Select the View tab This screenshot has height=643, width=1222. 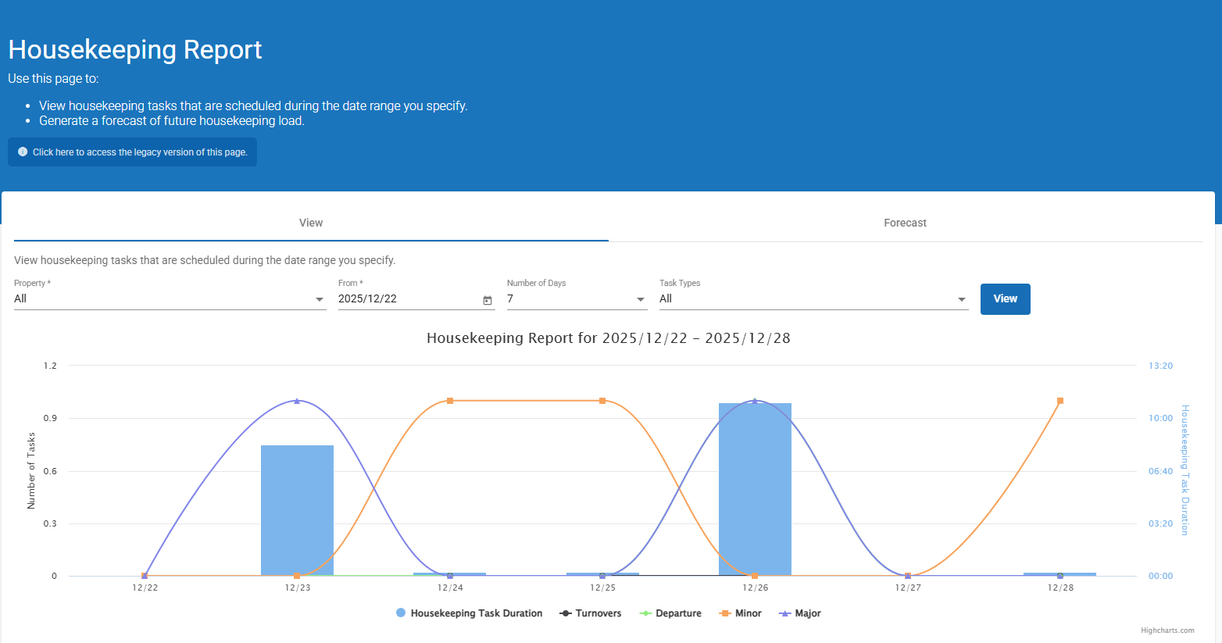click(311, 223)
